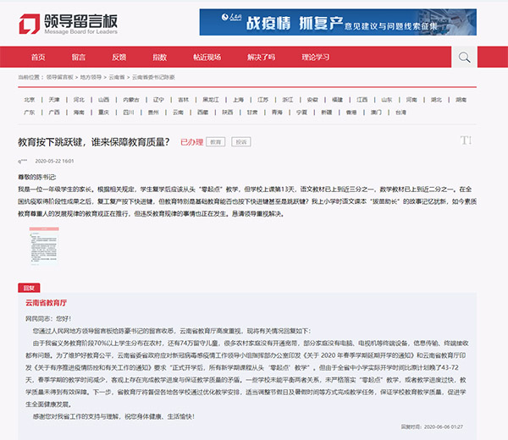Click the 领导留言板 site logo
Image resolution: width=508 pixels, height=440 pixels.
coord(68,24)
